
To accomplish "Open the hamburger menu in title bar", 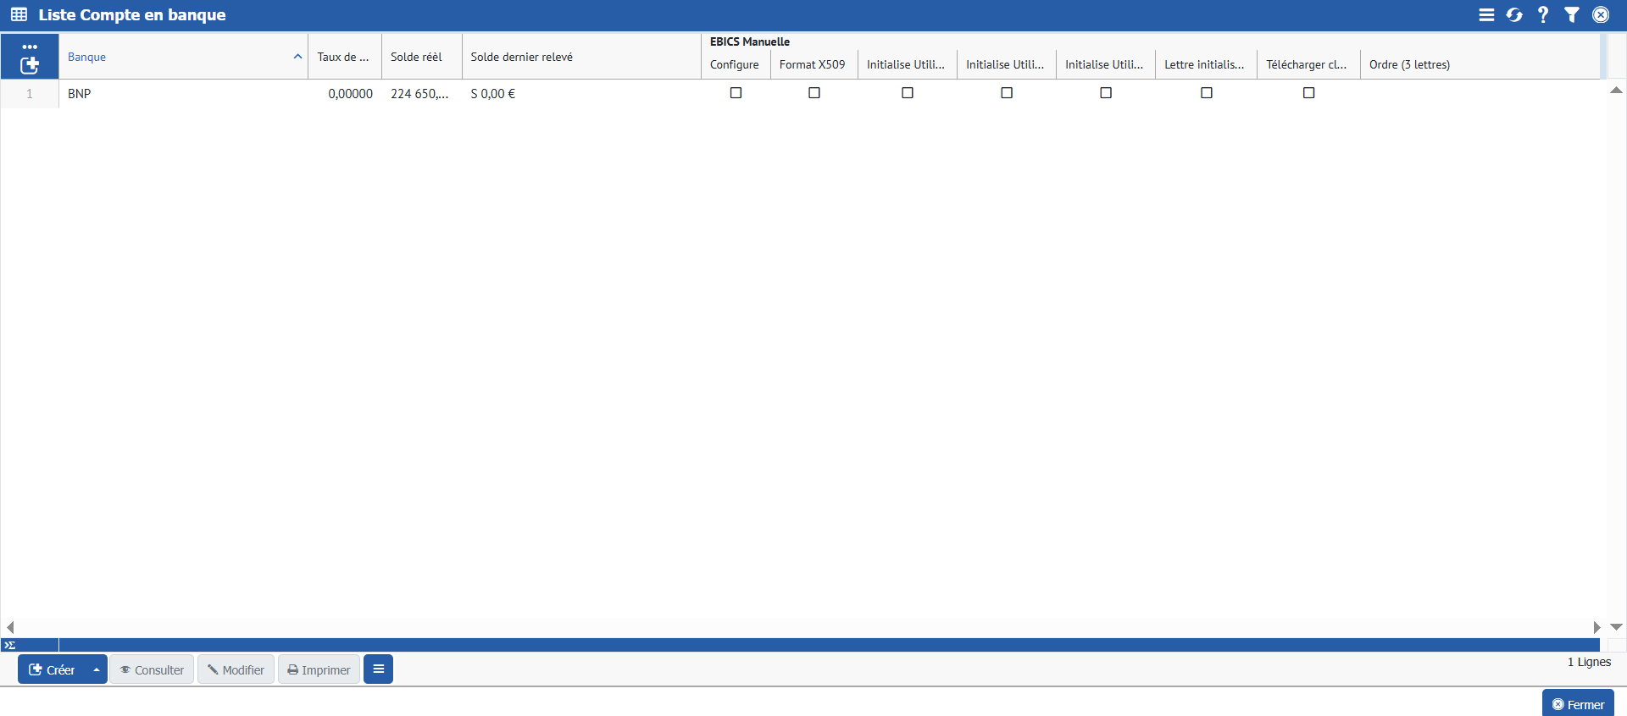I will 1486,15.
